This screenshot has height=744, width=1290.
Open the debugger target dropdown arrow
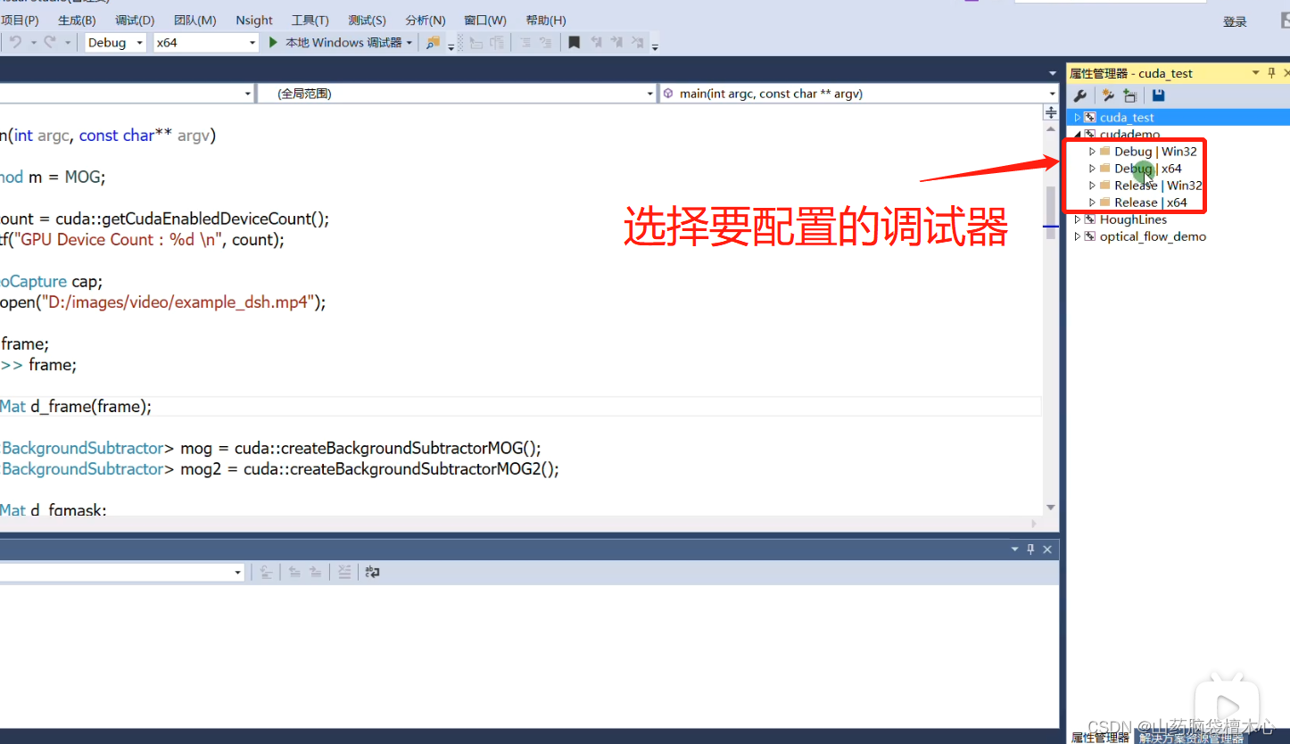pyautogui.click(x=409, y=42)
